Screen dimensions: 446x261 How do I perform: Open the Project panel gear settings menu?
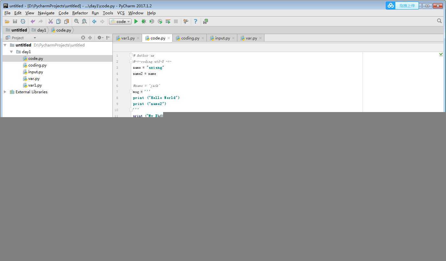100,38
